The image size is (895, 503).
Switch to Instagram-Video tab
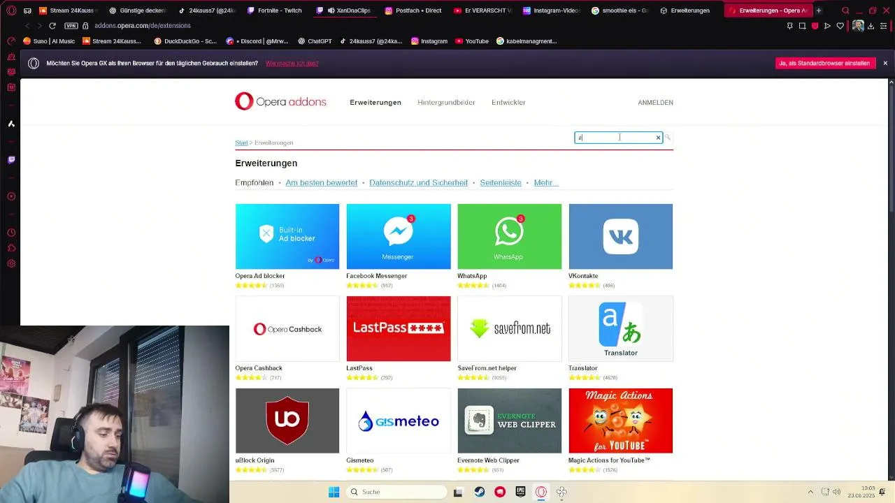[553, 10]
